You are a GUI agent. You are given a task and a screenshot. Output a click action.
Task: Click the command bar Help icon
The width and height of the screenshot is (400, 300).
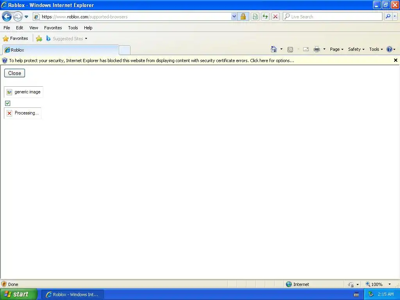[389, 49]
